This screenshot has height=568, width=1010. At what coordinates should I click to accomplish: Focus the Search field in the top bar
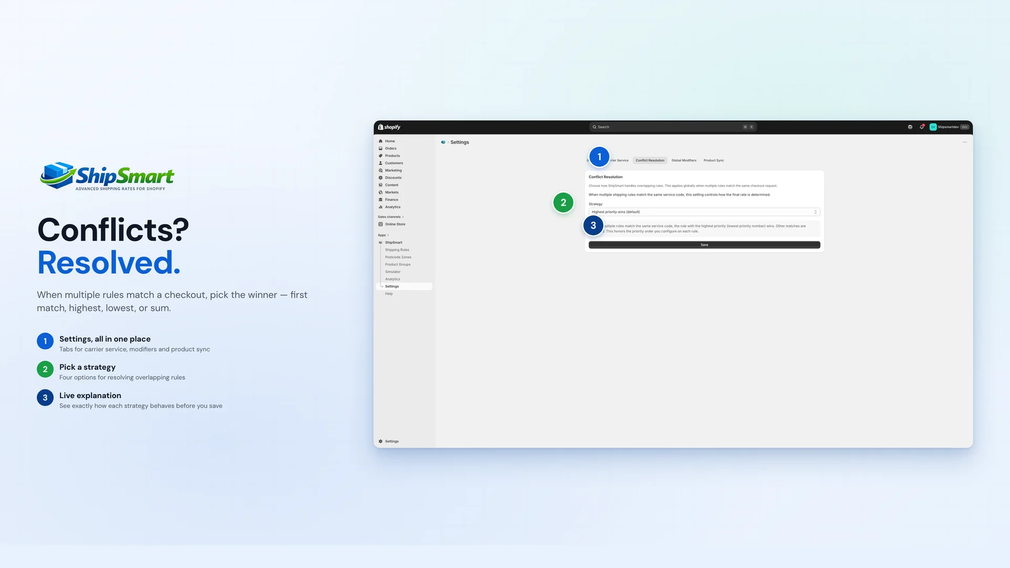(673, 127)
